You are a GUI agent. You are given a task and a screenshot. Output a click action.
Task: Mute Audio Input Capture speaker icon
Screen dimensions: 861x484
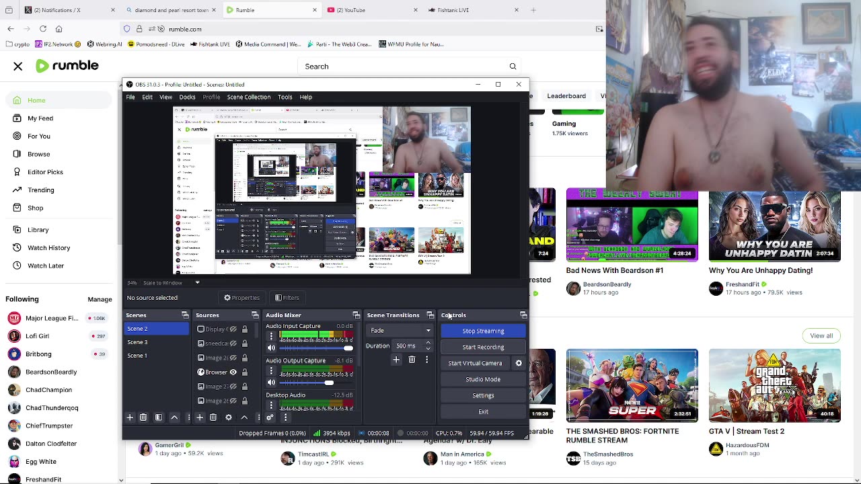pyautogui.click(x=271, y=348)
